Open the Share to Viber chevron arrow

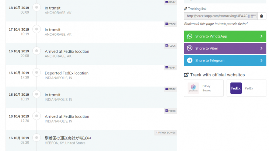click(x=261, y=48)
